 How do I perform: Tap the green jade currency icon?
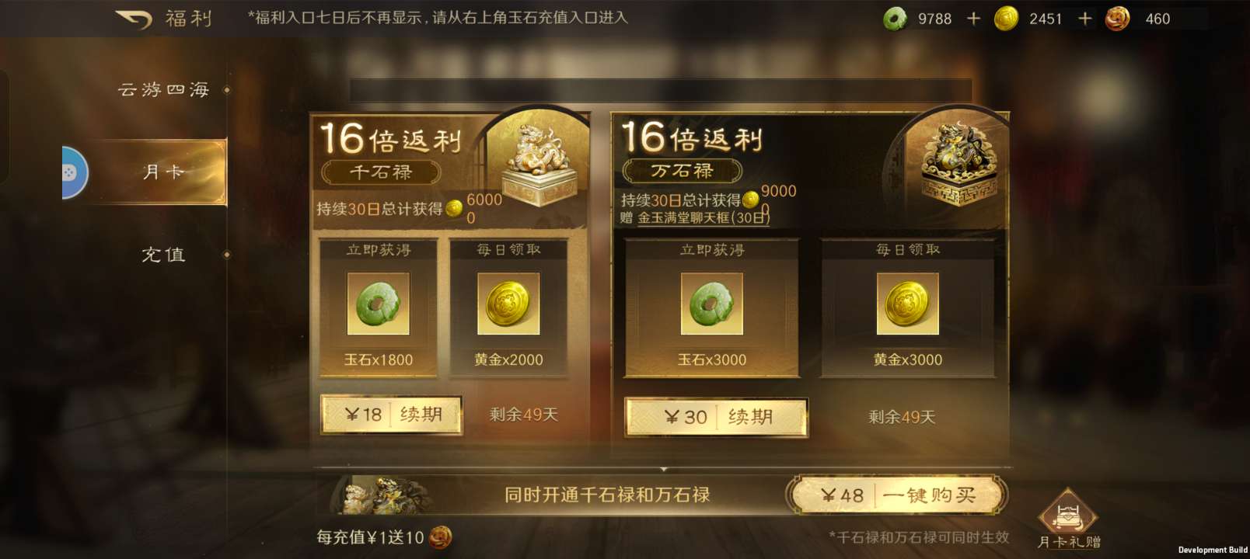[896, 19]
